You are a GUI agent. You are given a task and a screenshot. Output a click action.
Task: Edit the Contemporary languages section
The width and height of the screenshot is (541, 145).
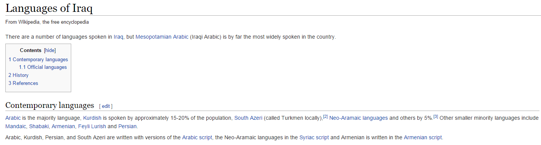[x=106, y=106]
